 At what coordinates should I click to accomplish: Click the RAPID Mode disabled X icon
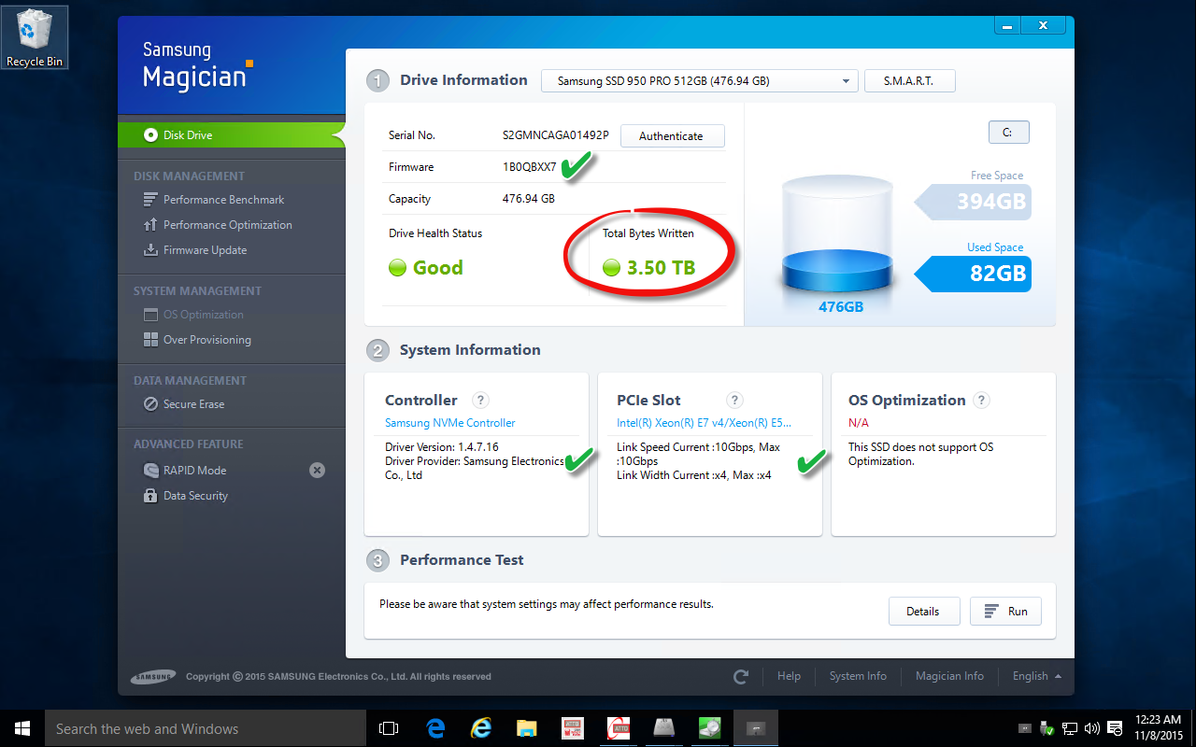point(318,471)
